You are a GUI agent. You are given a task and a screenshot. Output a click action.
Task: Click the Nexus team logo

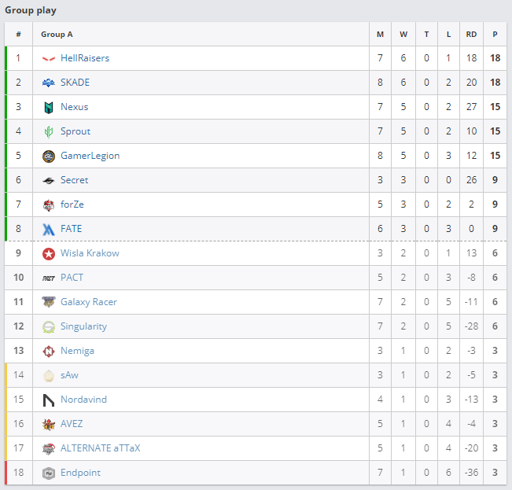(x=49, y=107)
